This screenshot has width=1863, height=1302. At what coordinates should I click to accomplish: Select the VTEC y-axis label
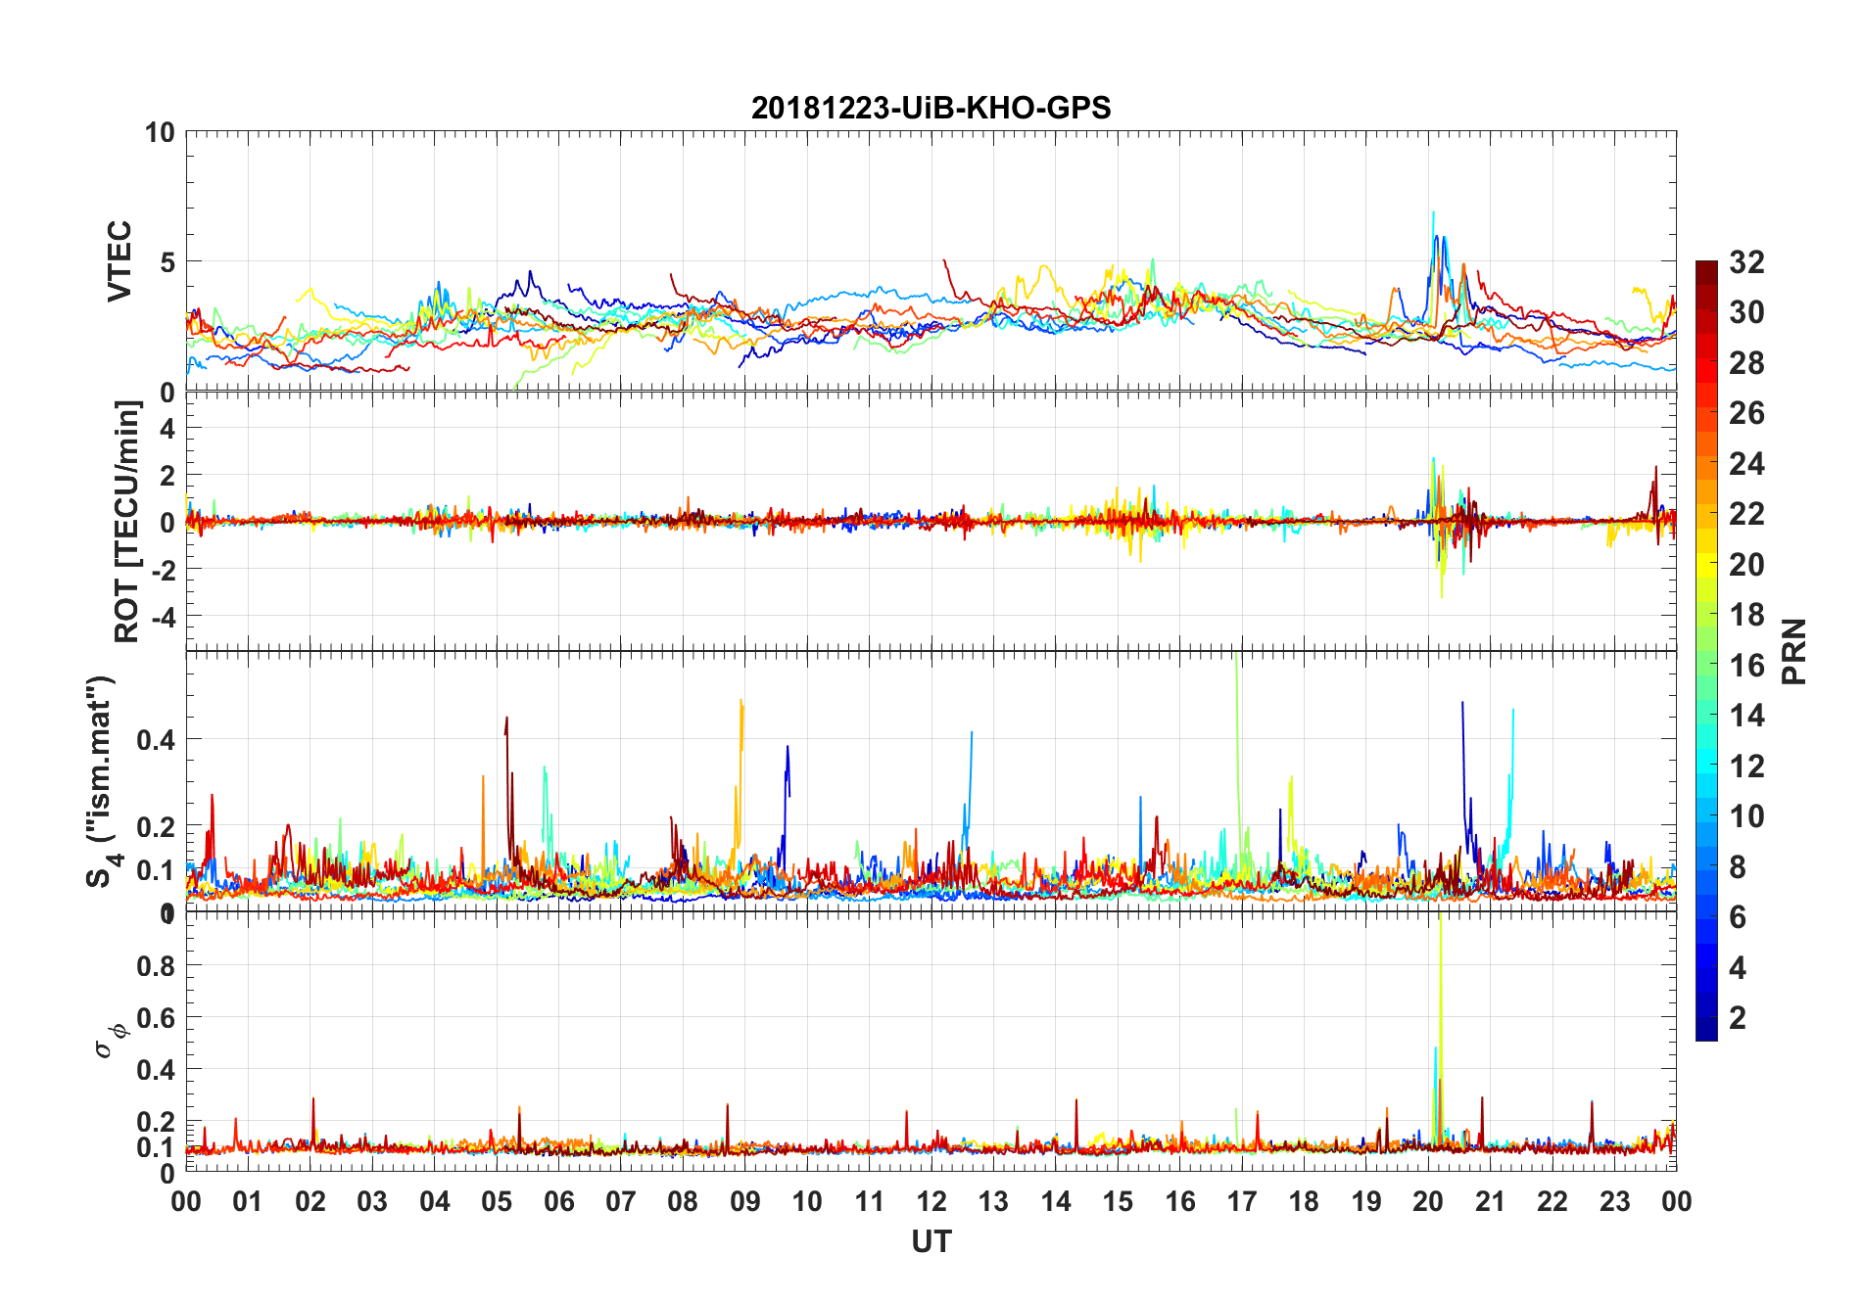coord(119,261)
